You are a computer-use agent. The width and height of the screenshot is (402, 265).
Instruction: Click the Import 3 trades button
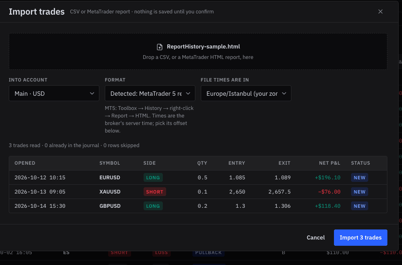pyautogui.click(x=361, y=237)
